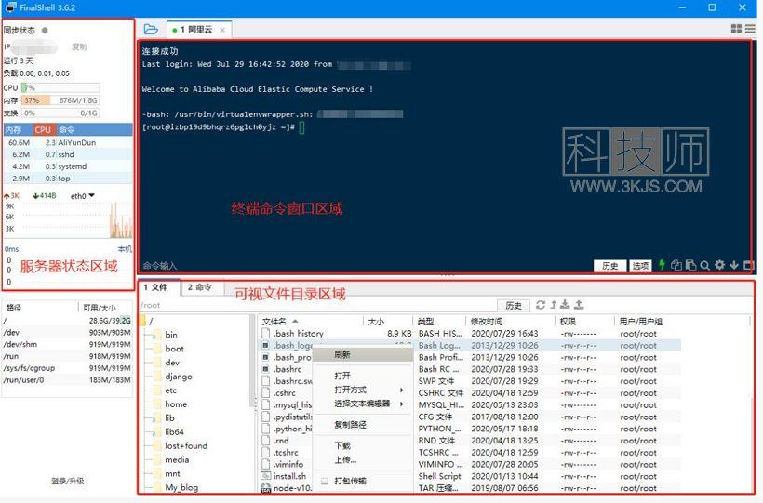Switch to grid layout view icon
This screenshot has width=763, height=503.
click(736, 29)
